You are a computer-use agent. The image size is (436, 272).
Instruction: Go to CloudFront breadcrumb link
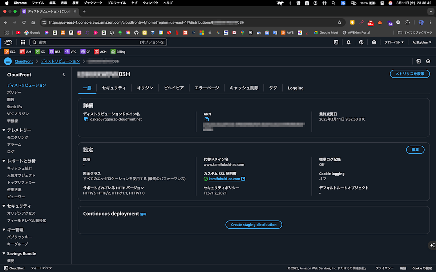click(24, 61)
